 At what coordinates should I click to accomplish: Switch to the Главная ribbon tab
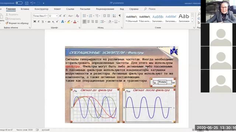pos(11,9)
